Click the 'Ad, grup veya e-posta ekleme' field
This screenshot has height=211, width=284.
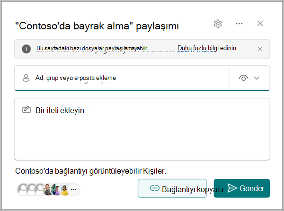(x=122, y=78)
